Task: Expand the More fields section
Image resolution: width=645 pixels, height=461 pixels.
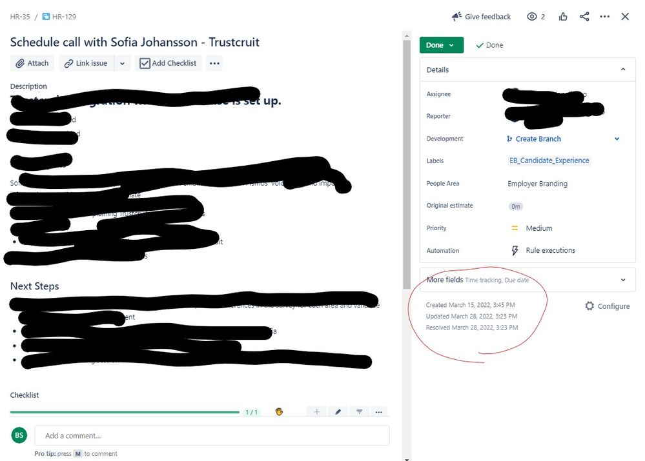Action: [527, 280]
